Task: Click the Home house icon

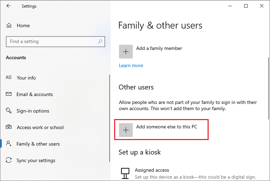Action: click(x=9, y=25)
